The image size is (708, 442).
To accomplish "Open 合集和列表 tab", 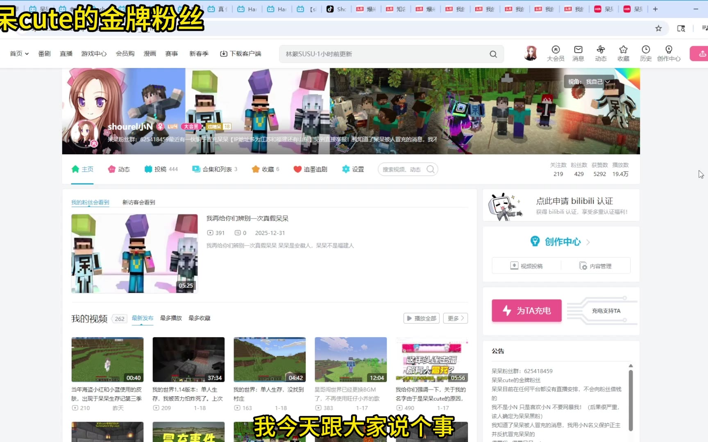I will pyautogui.click(x=215, y=169).
